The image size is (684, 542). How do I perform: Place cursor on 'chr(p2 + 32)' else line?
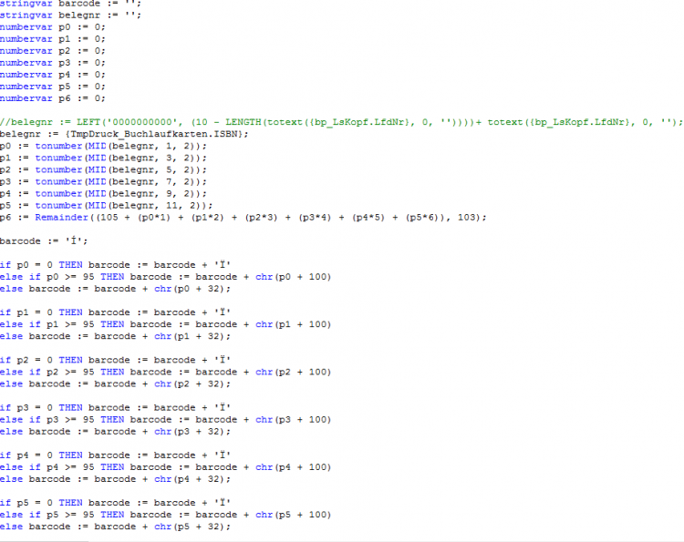click(x=115, y=383)
